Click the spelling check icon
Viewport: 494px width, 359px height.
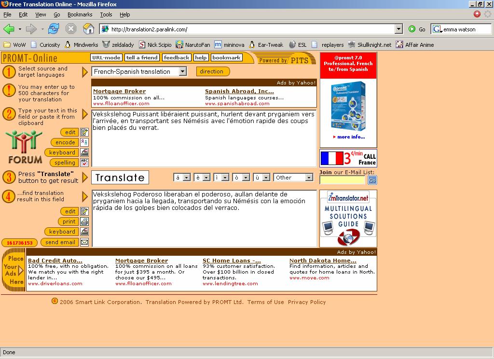[84, 163]
